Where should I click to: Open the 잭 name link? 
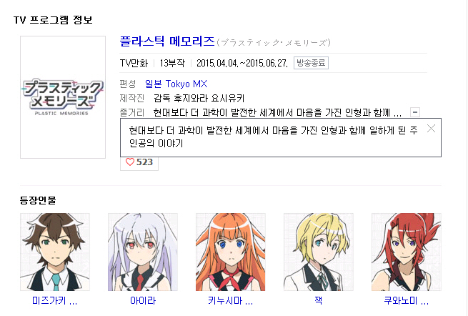tap(319, 300)
